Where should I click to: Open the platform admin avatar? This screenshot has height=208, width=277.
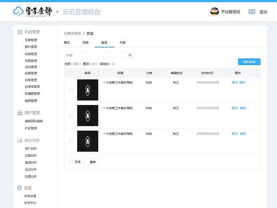(x=215, y=12)
